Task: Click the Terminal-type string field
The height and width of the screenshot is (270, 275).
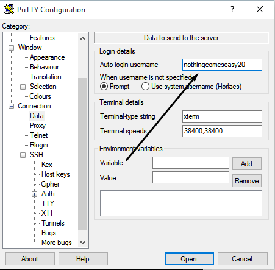Action: (x=222, y=116)
